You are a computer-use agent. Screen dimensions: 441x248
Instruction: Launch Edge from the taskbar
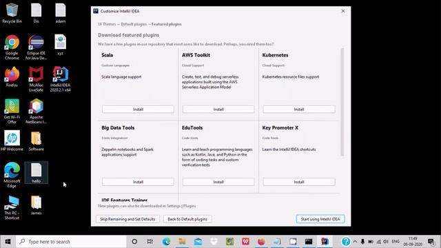tap(166, 242)
